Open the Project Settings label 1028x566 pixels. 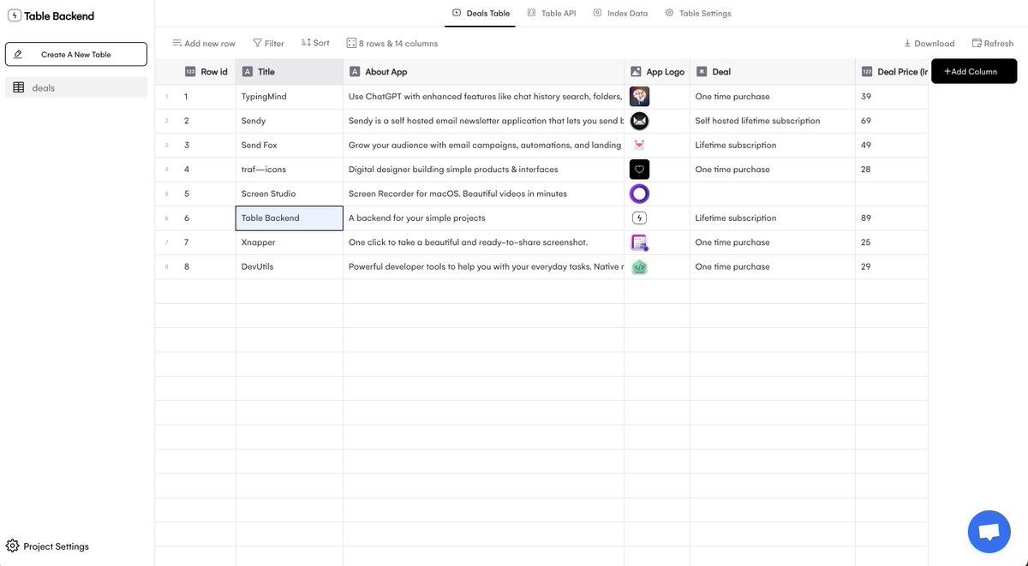[x=57, y=546]
